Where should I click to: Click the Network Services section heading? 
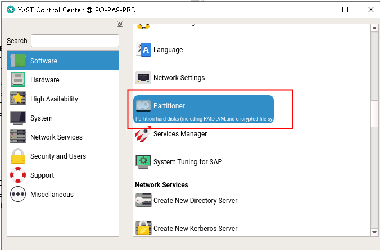pos(161,185)
